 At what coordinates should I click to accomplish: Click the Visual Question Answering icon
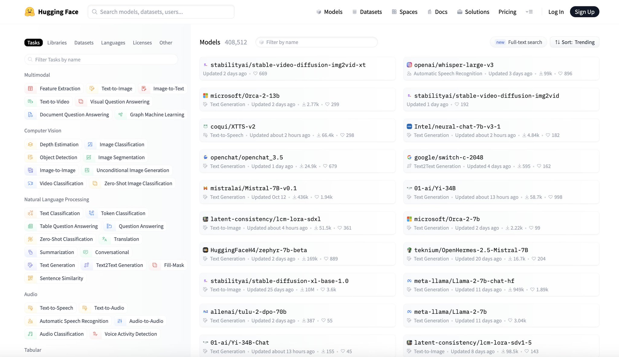click(x=81, y=102)
